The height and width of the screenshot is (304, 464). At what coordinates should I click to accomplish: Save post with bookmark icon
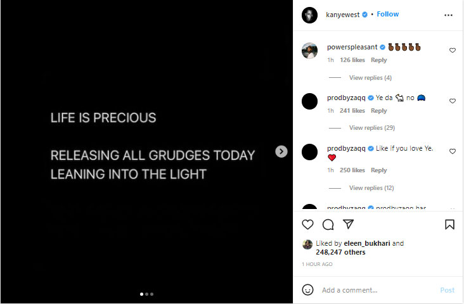click(449, 224)
